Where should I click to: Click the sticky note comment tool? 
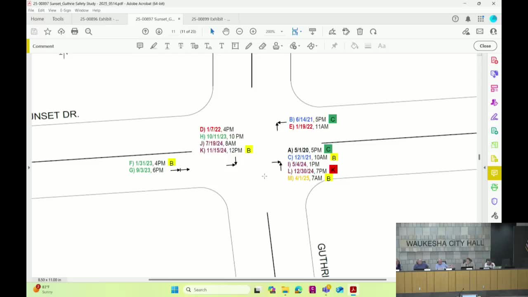click(x=140, y=46)
